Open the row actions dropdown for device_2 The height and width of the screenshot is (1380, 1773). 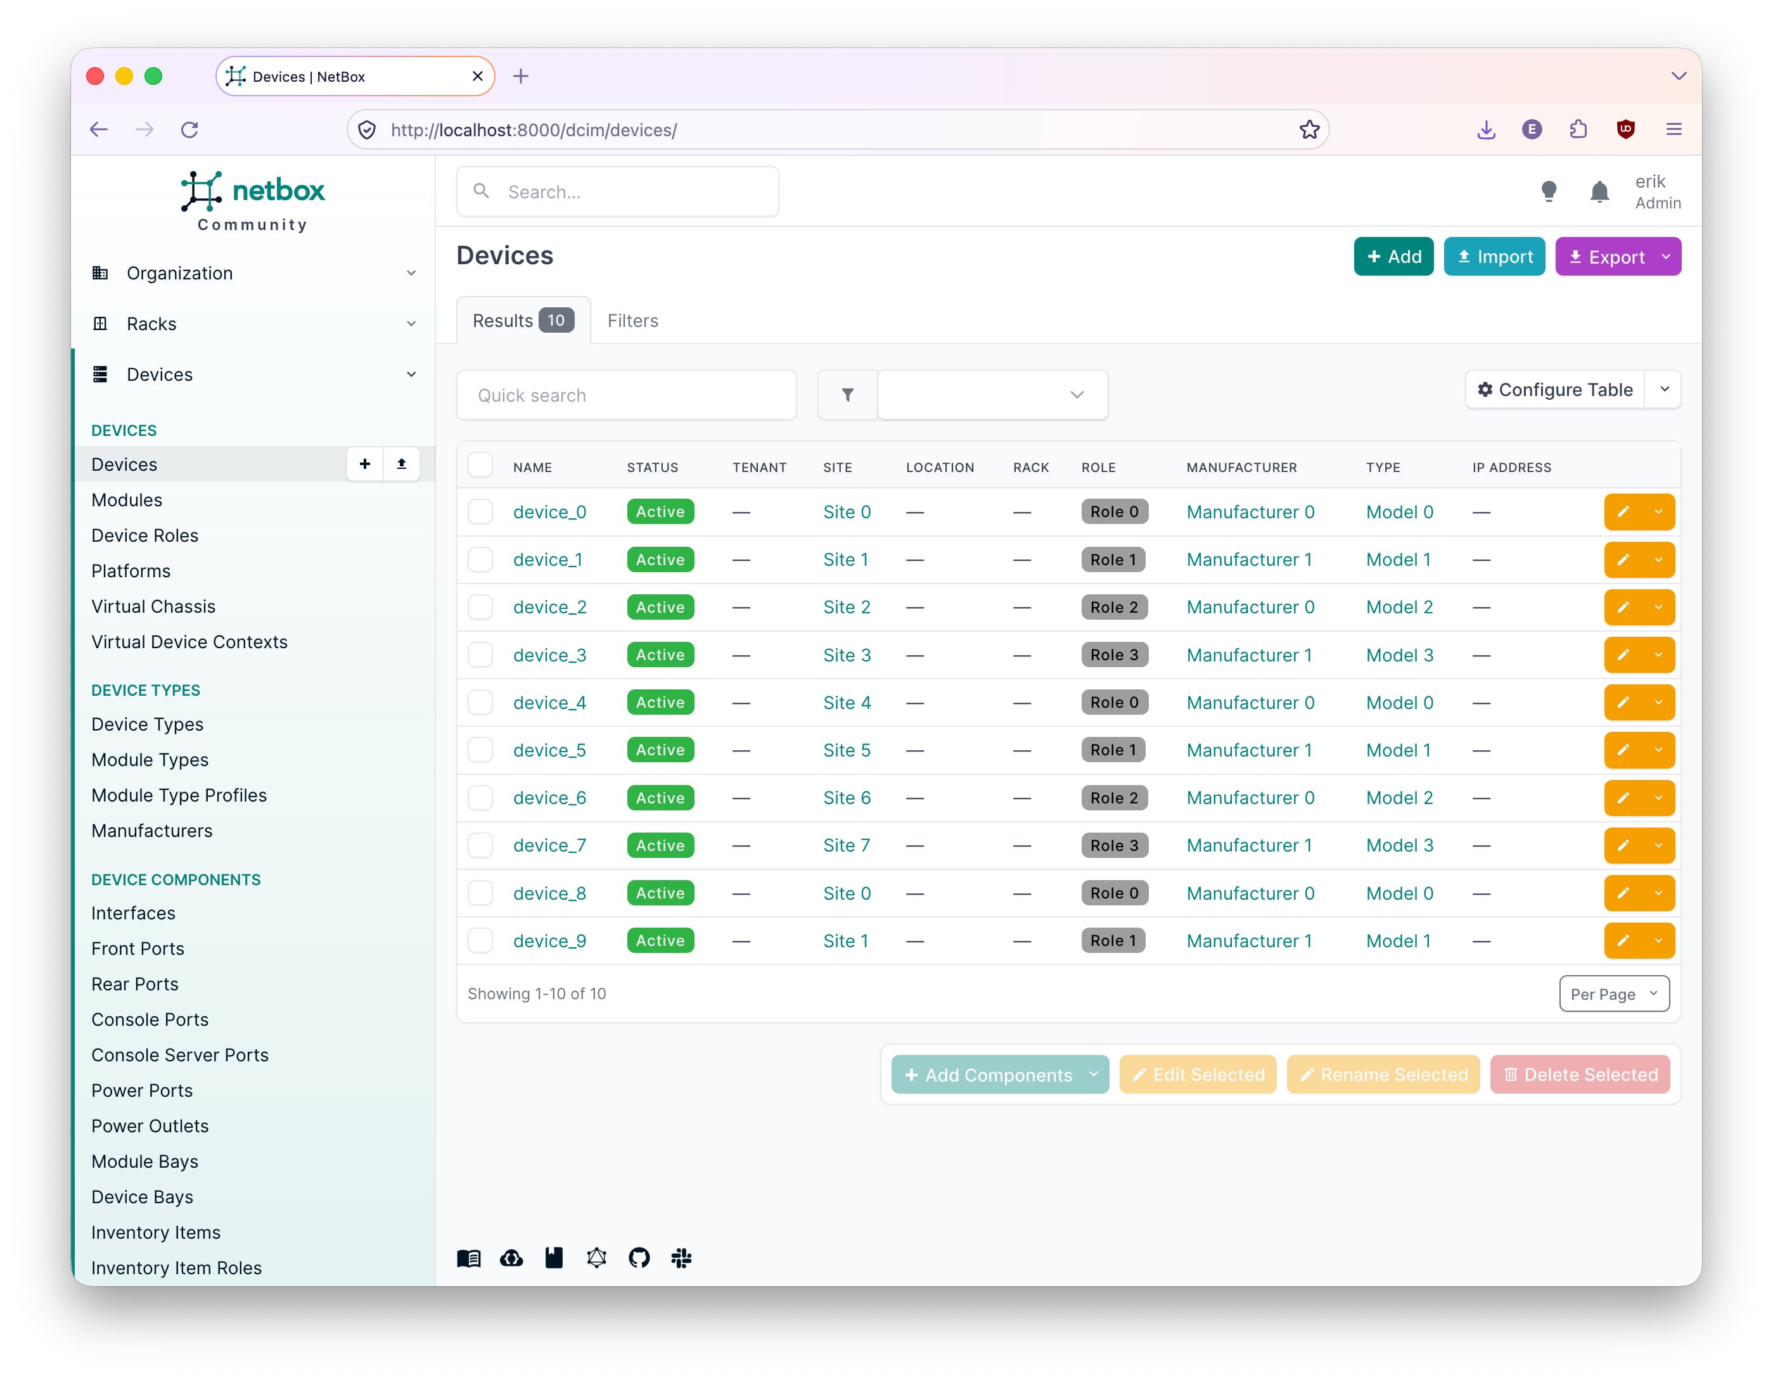click(1658, 607)
